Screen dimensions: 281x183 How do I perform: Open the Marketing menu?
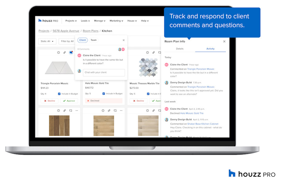pos(116,21)
